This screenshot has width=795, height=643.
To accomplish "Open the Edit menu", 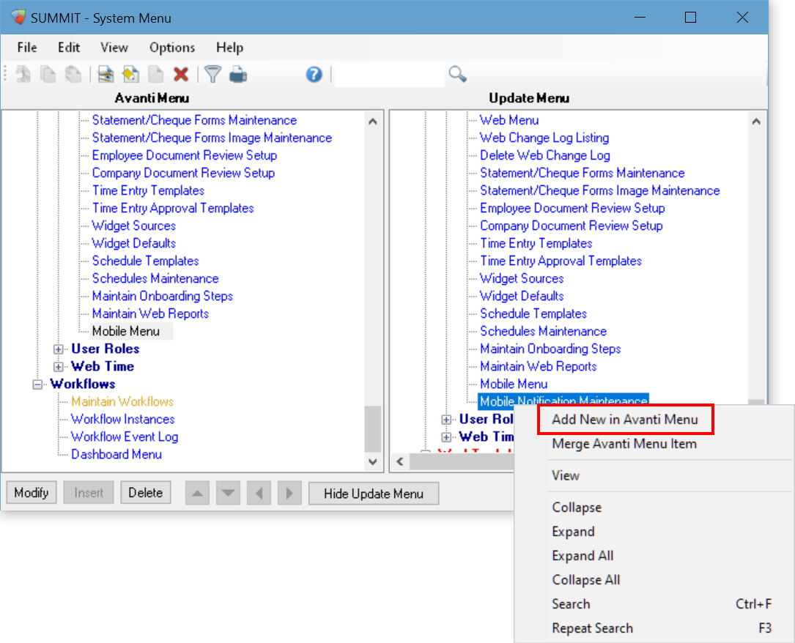I will tap(68, 47).
